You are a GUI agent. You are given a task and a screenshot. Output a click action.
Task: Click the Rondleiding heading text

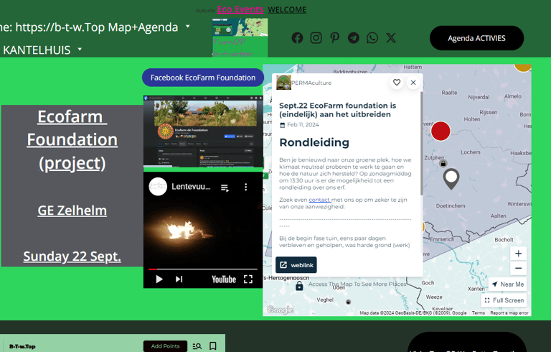(314, 142)
